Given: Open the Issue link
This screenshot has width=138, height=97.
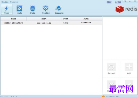Looking at the screenshot, I should coord(118,2).
